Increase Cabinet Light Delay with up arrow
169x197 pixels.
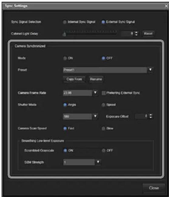[137, 32]
